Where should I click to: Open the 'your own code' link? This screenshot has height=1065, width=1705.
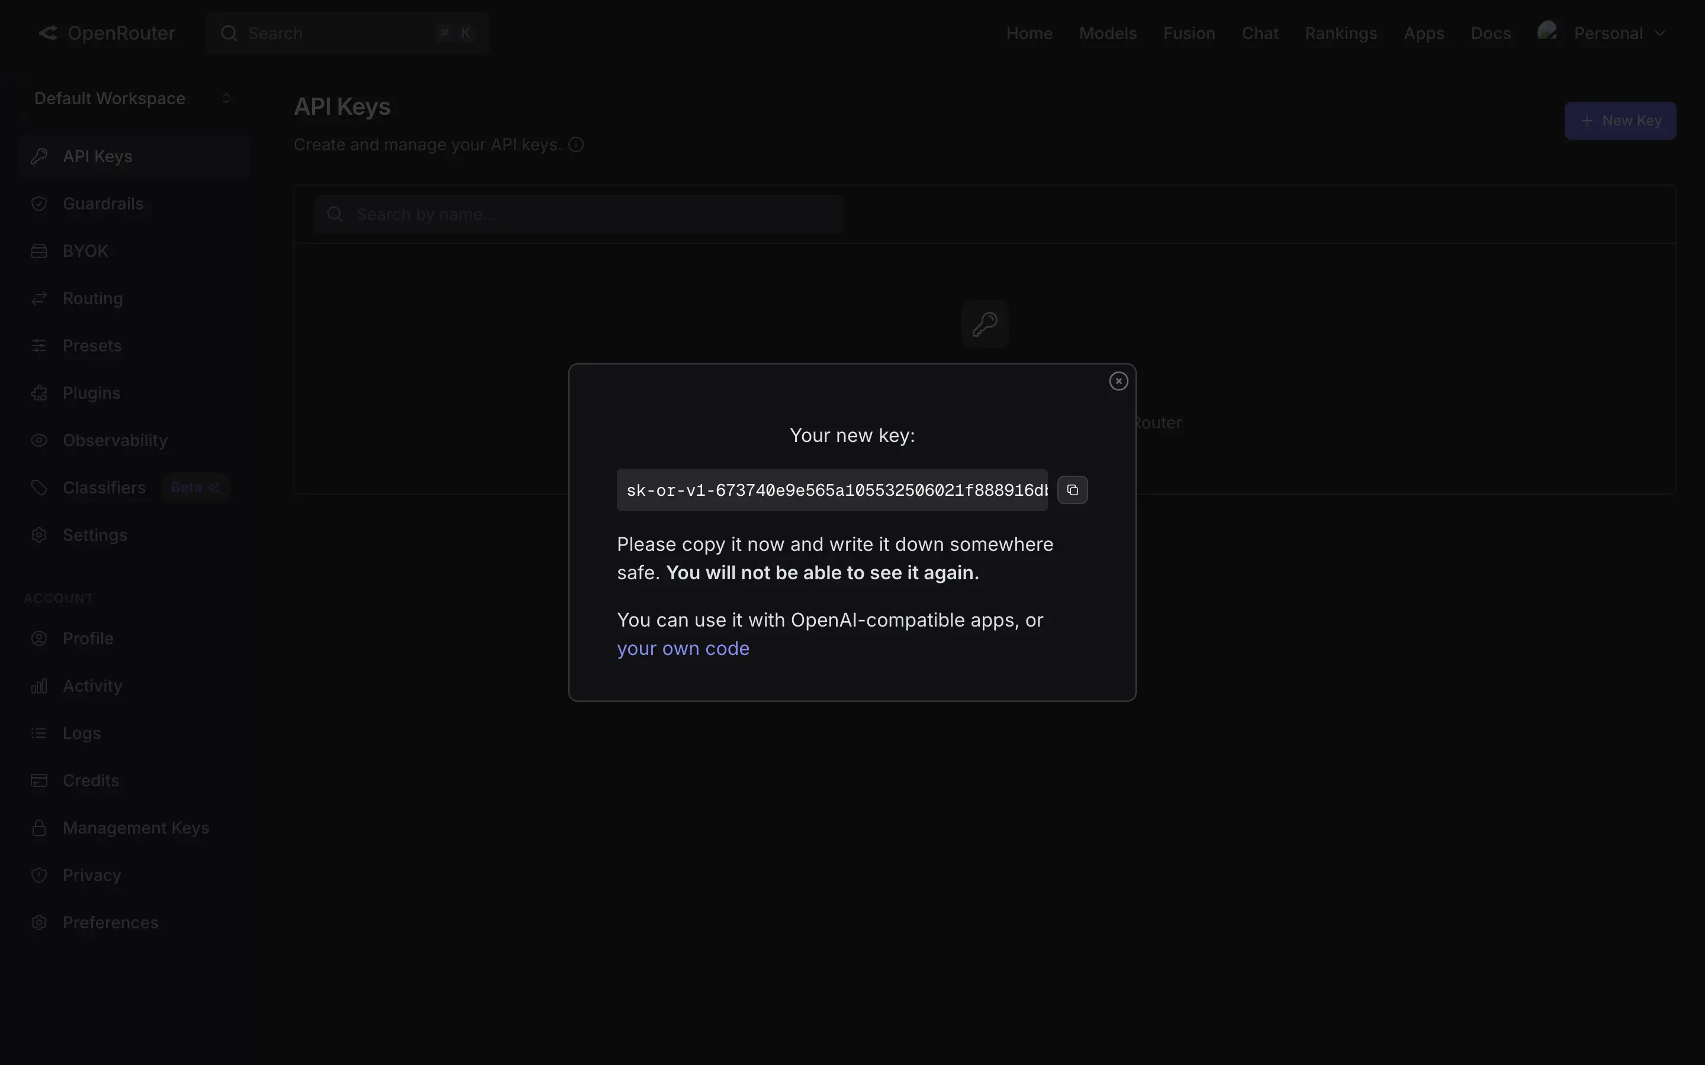[x=683, y=648]
